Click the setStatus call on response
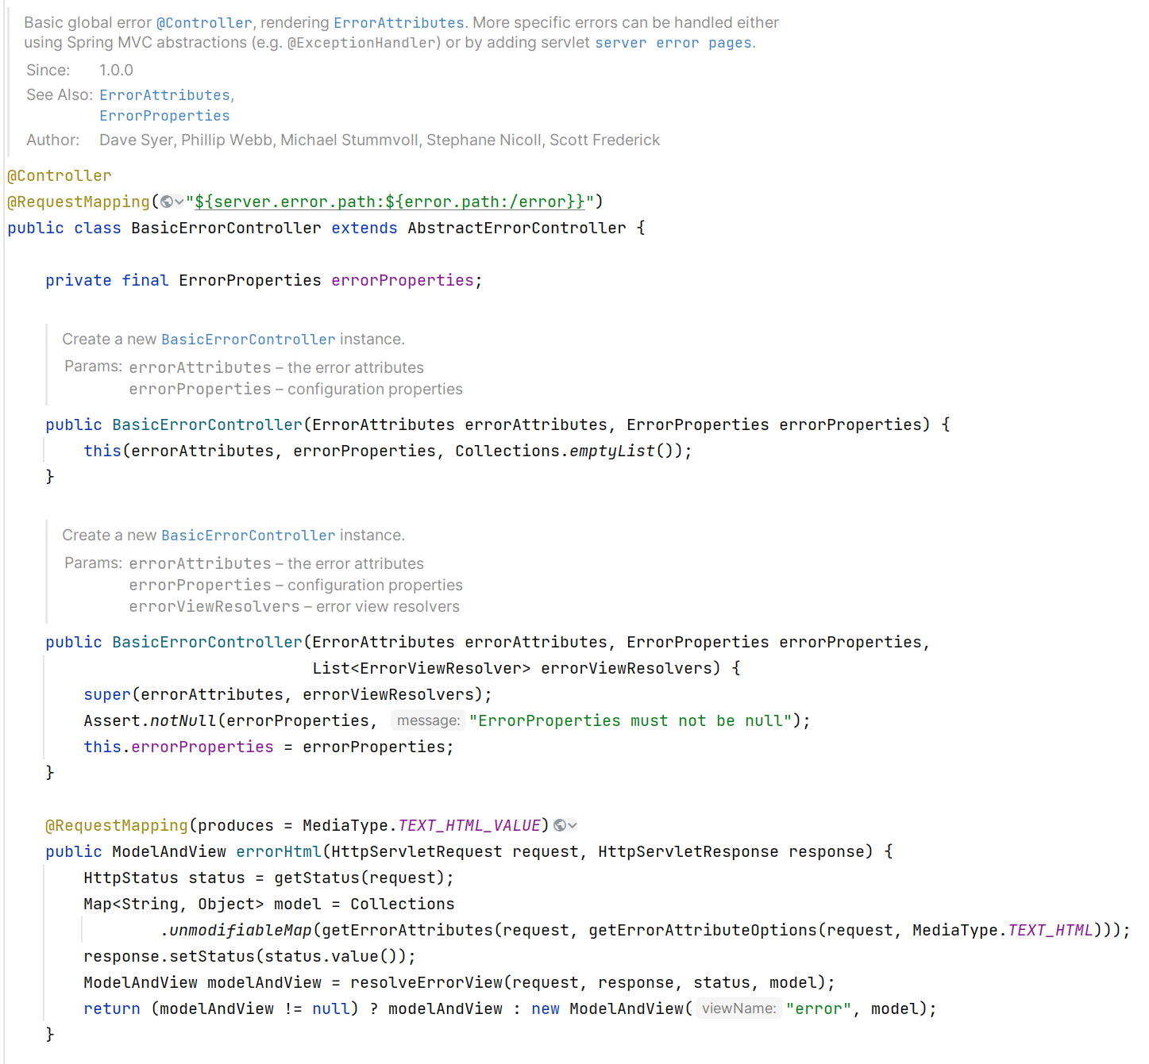The image size is (1149, 1064). tap(212, 956)
